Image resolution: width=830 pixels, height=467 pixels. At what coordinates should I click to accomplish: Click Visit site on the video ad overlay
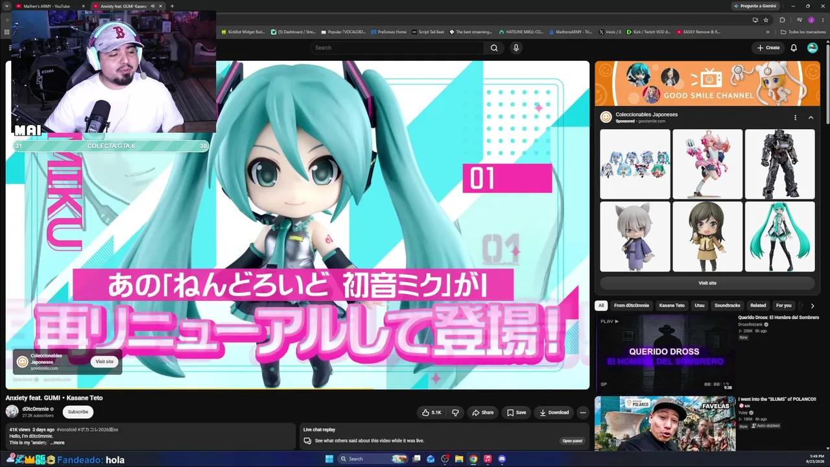[104, 362]
